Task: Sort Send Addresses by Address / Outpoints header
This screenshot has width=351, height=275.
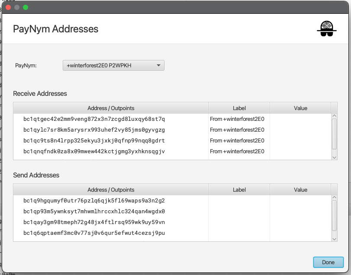Action: (111, 190)
